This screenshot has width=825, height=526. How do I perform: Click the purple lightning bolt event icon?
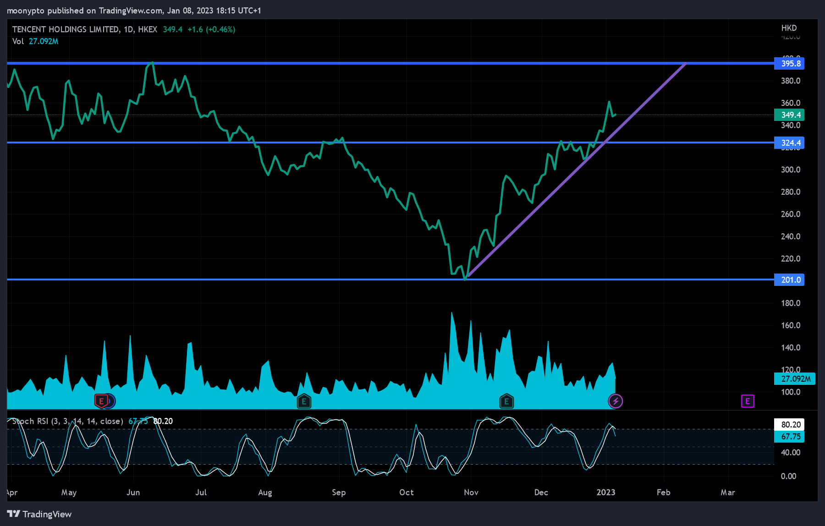tap(616, 401)
